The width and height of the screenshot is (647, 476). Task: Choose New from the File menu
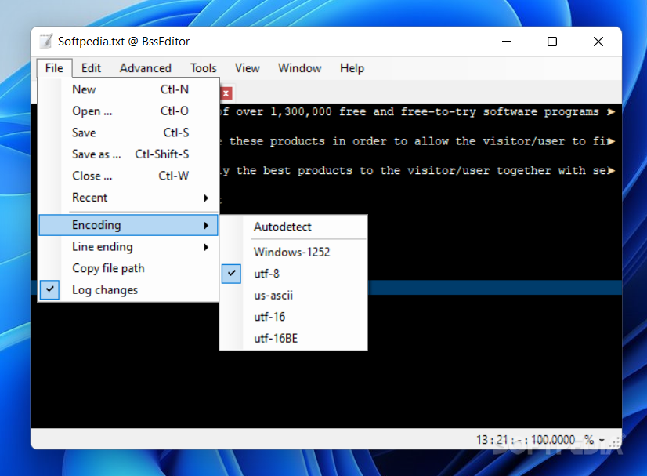tap(128, 89)
